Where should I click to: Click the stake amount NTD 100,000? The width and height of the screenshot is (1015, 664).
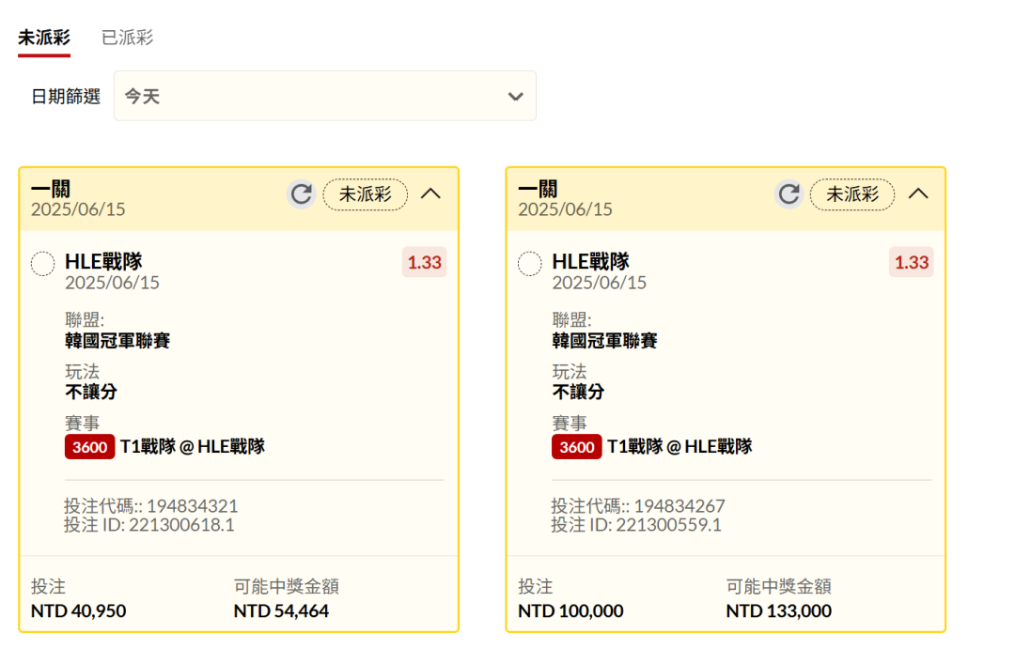pyautogui.click(x=570, y=610)
